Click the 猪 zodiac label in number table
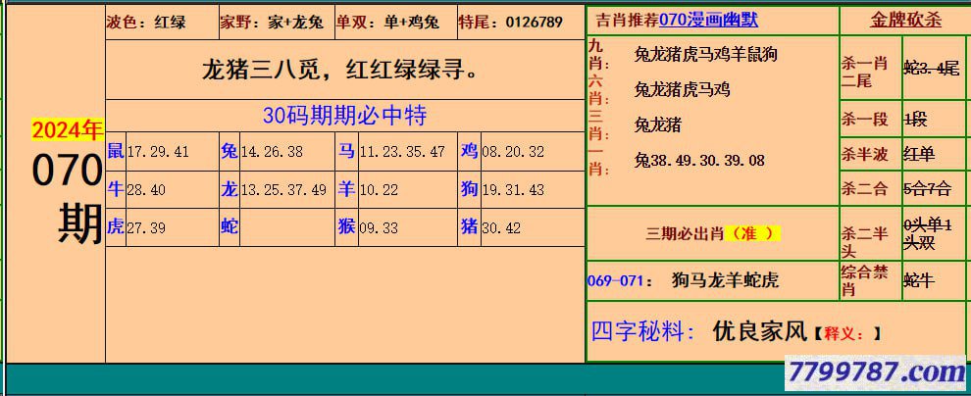The image size is (971, 396). [x=470, y=226]
